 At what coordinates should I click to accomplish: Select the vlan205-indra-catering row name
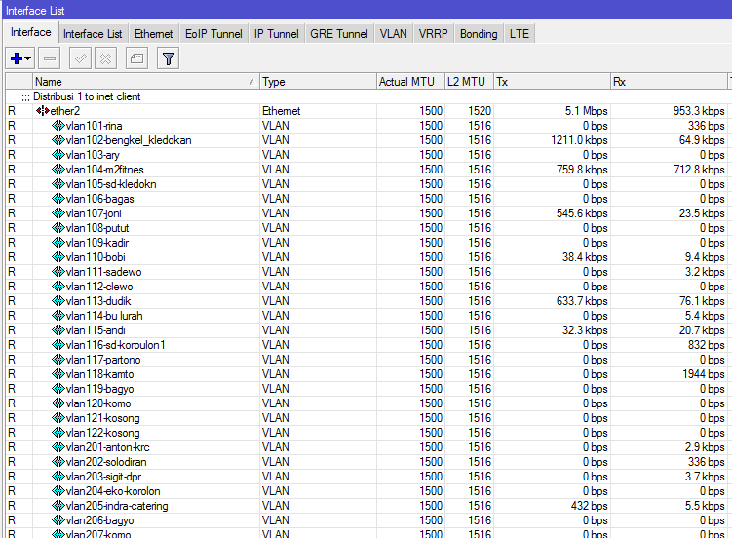117,506
